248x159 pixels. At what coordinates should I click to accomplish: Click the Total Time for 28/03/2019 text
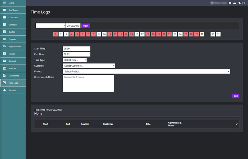pos(48,110)
